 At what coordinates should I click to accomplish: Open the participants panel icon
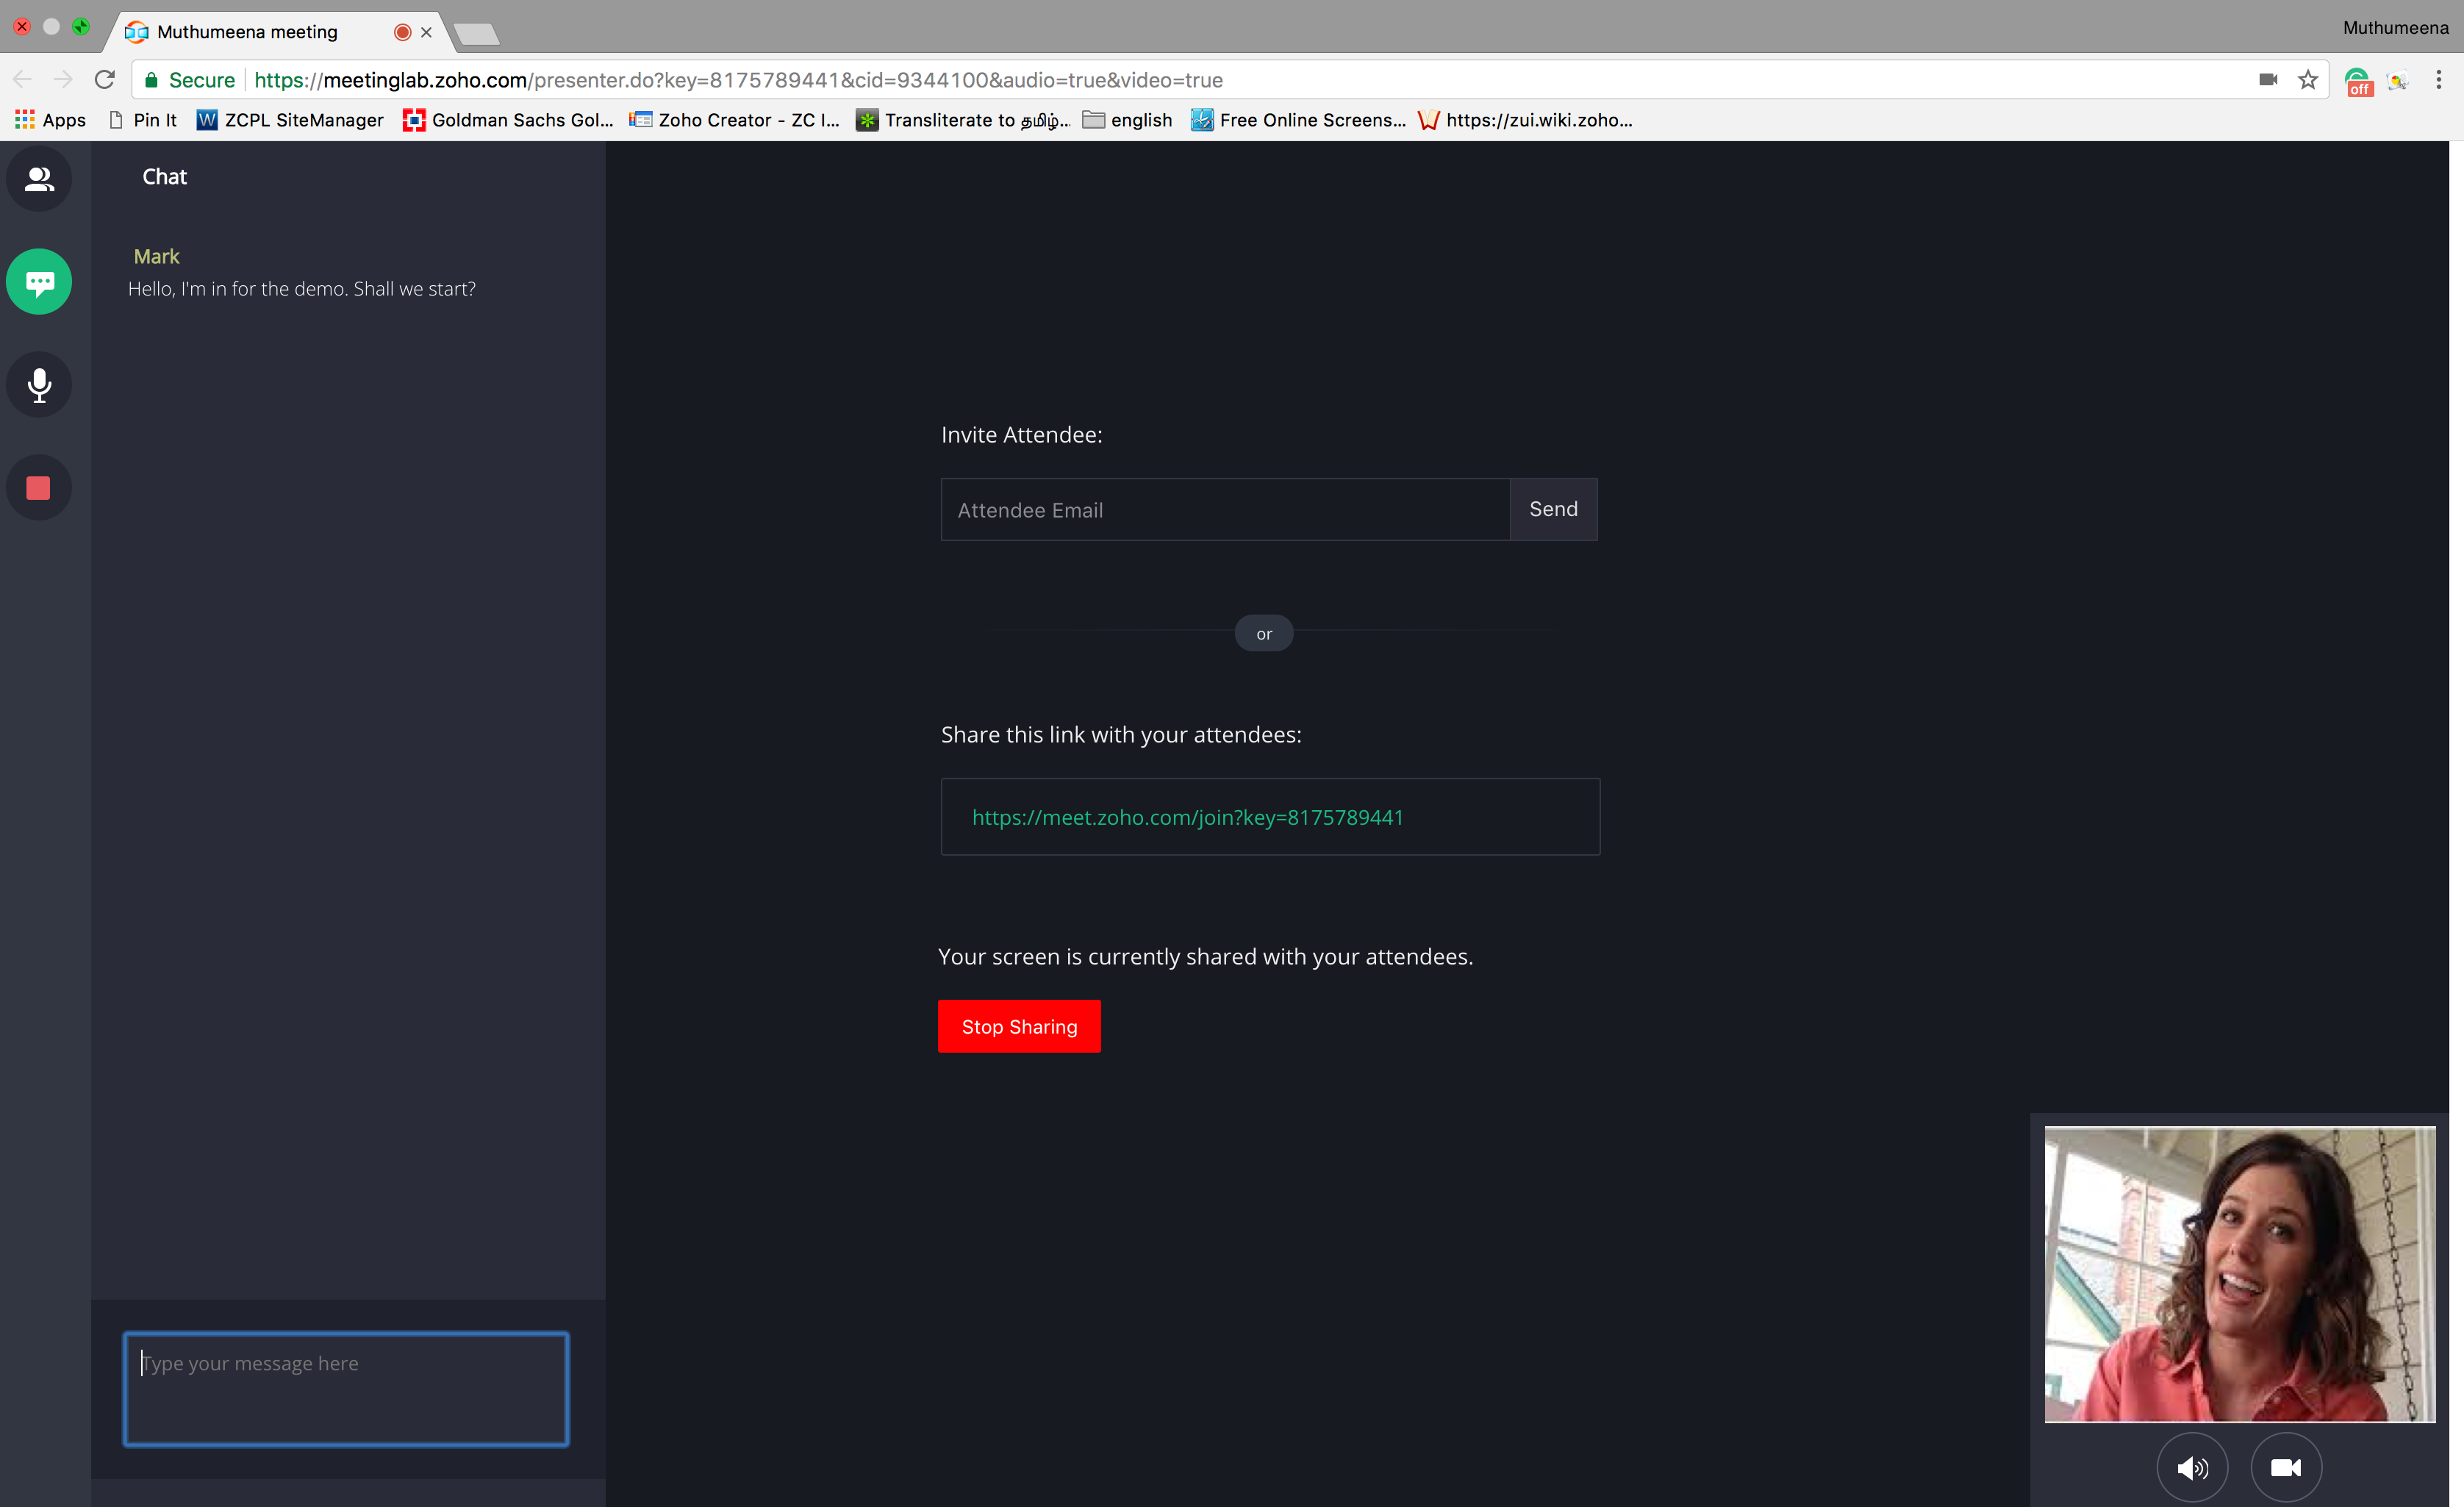point(39,179)
